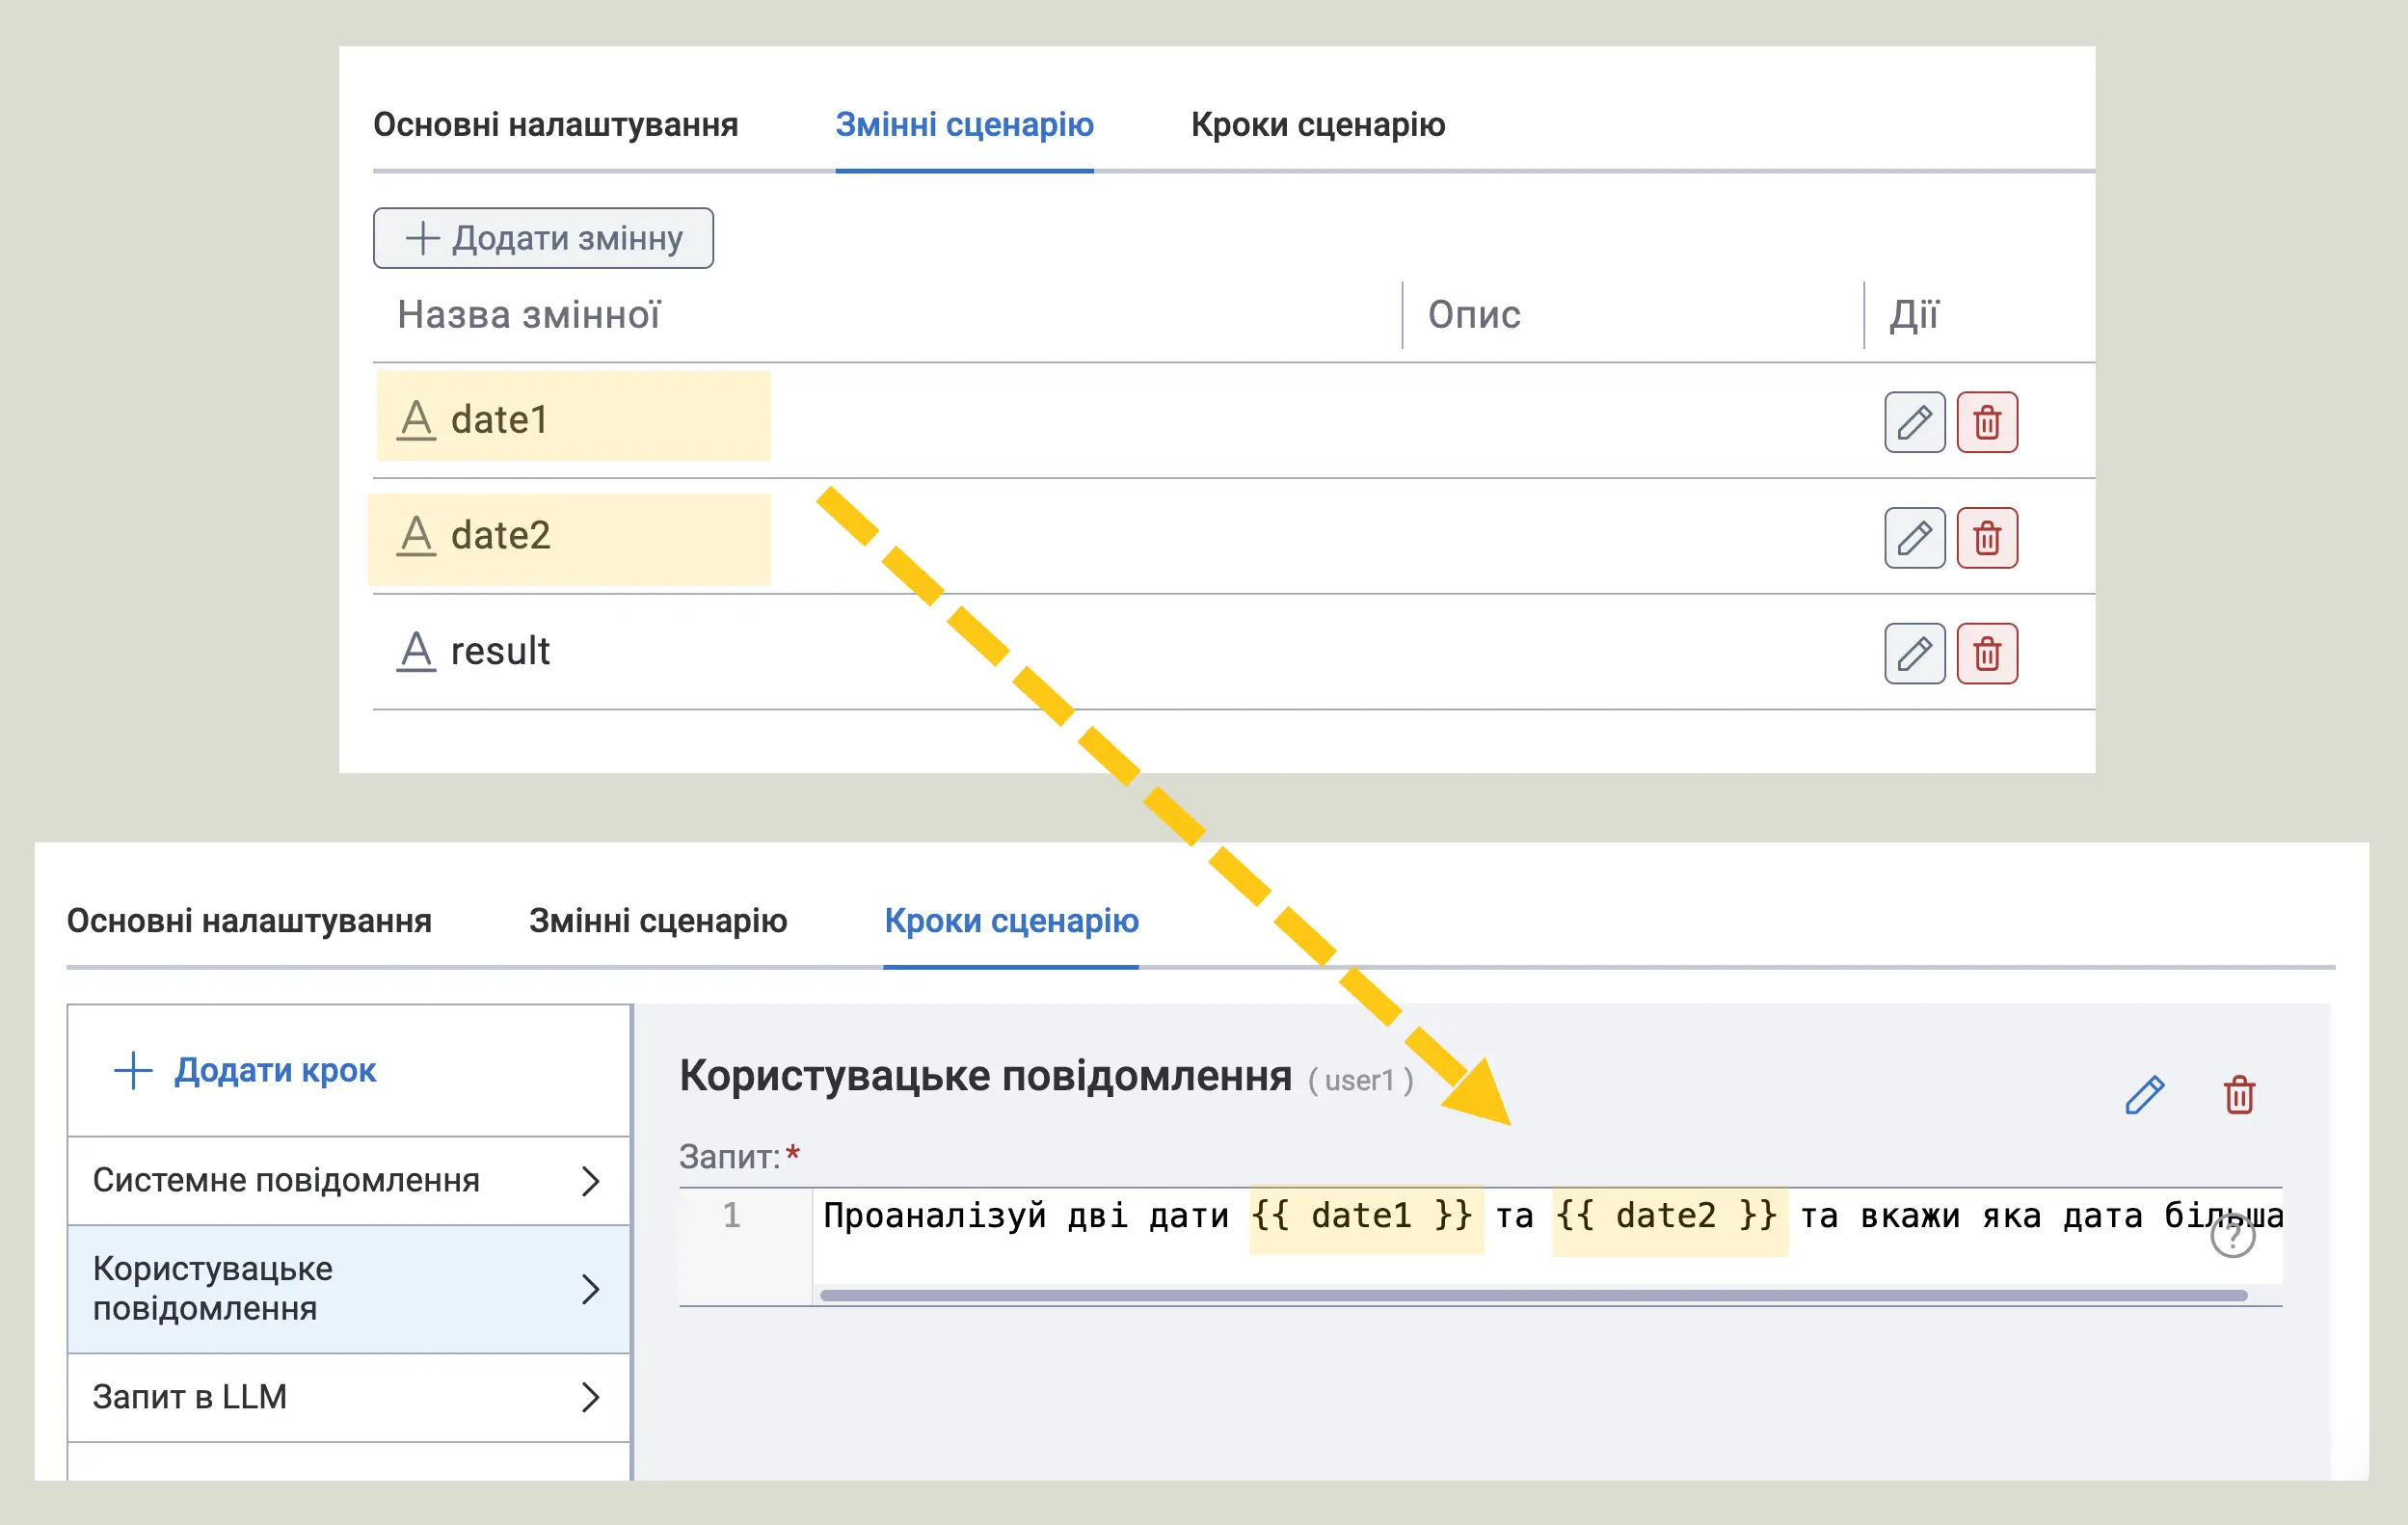Edit the Користувацьке повідомлення step via blue pencil
Viewport: 2408px width, 1525px height.
coord(2144,1095)
